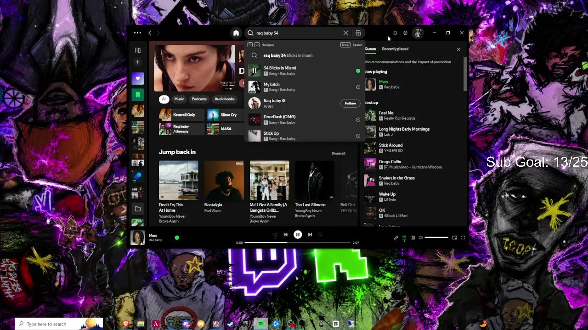Add DoorDash (OMG) to Liked Songs
The image size is (588, 330).
point(358,120)
